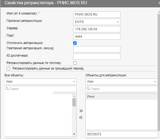Click the field containing 85720372
The width and height of the screenshot is (160, 139).
pos(122,134)
